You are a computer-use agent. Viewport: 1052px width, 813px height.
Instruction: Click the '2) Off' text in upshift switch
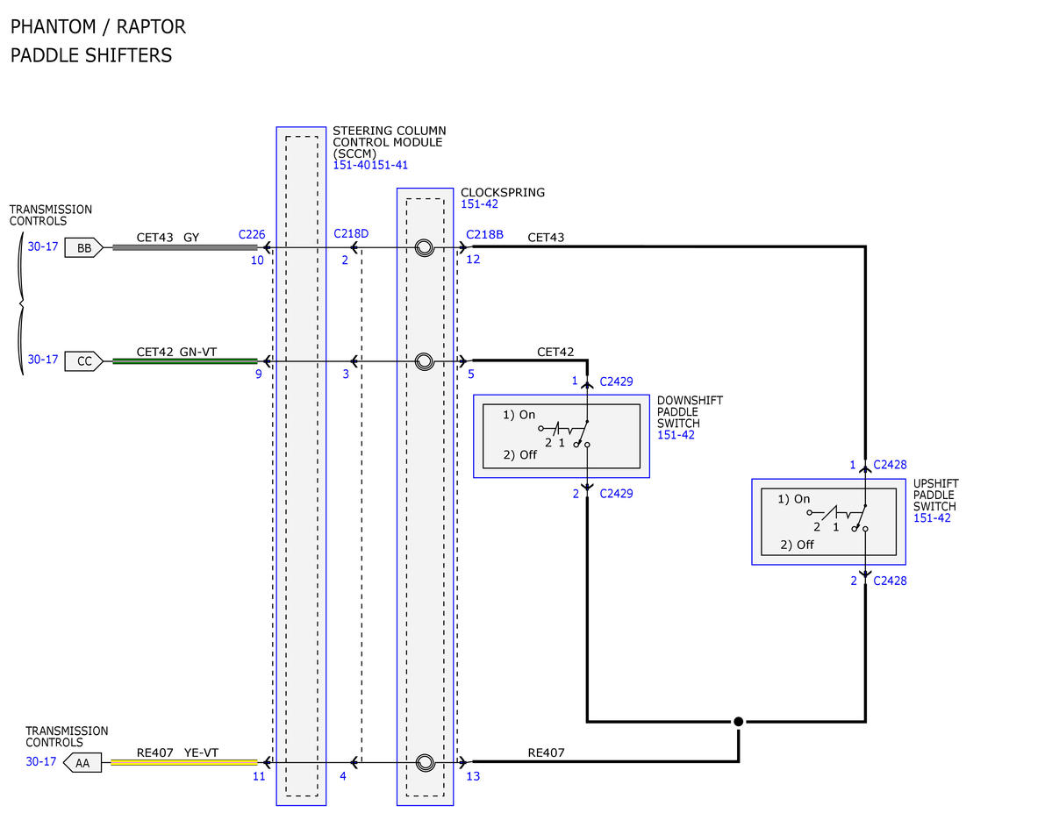coord(797,545)
